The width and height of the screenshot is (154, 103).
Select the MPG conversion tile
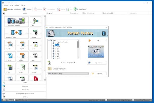pos(10,78)
